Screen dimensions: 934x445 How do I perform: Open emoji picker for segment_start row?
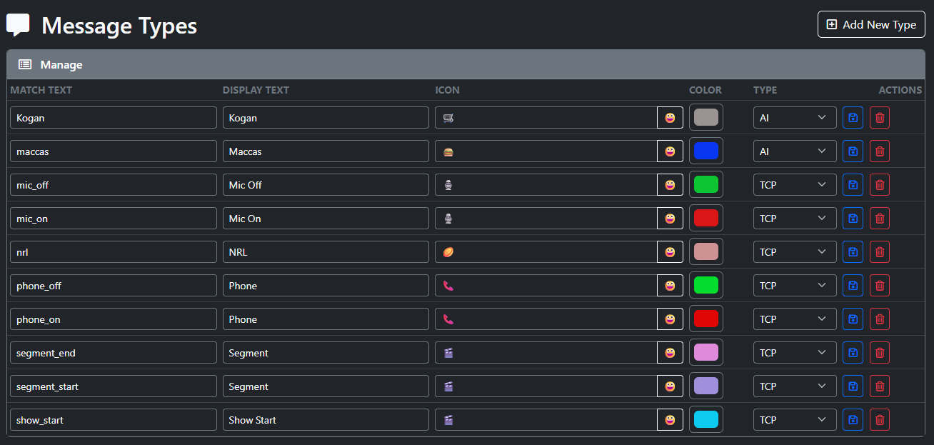(670, 386)
